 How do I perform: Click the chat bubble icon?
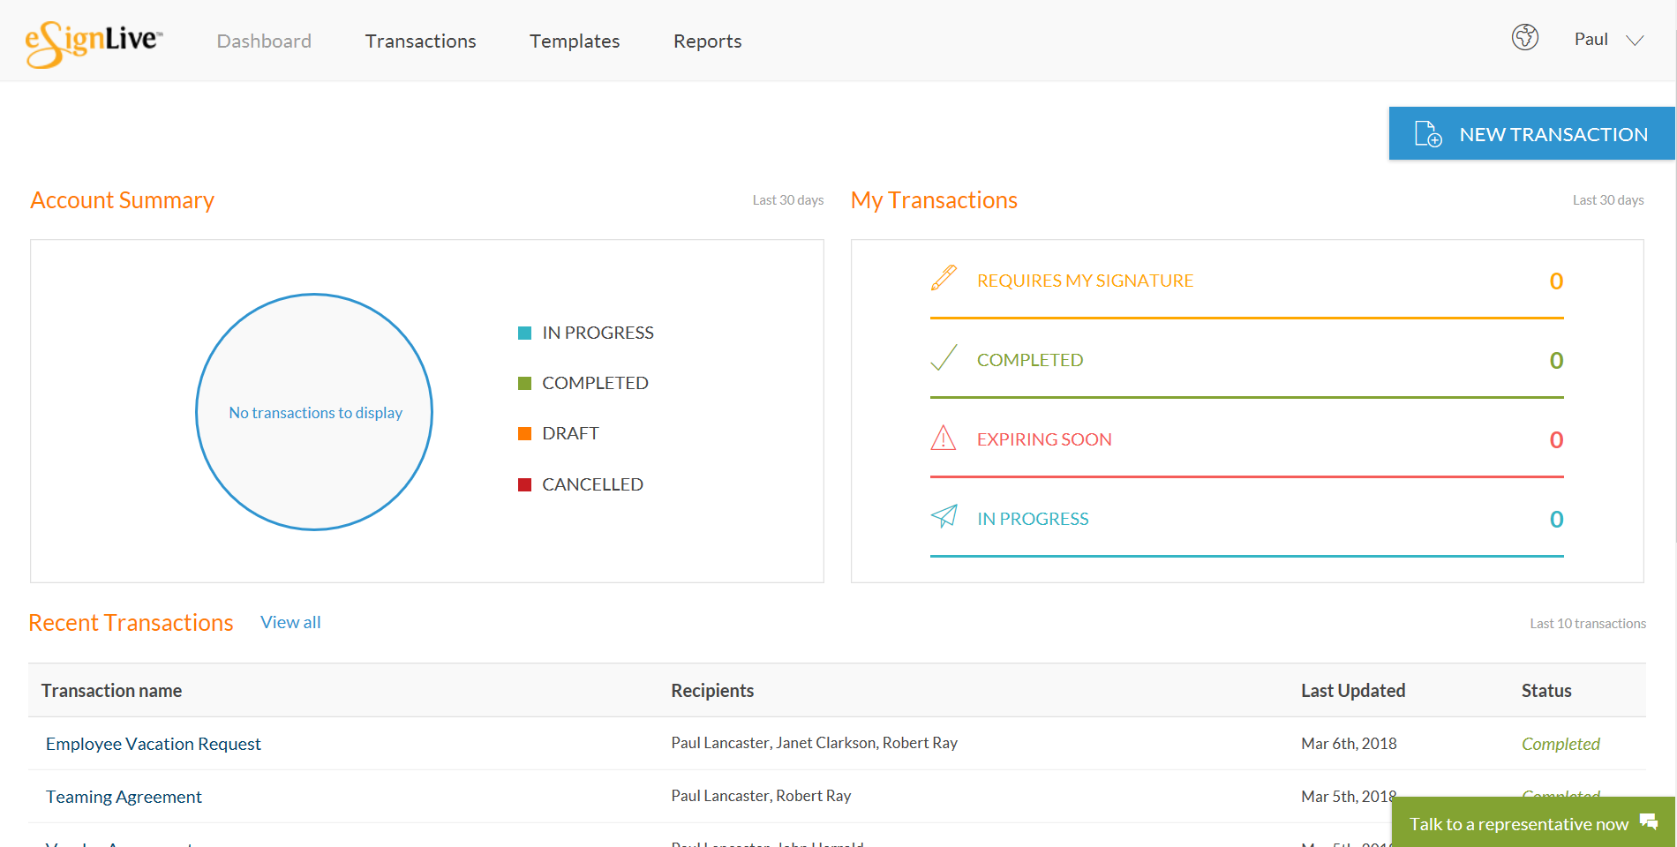(x=1649, y=822)
